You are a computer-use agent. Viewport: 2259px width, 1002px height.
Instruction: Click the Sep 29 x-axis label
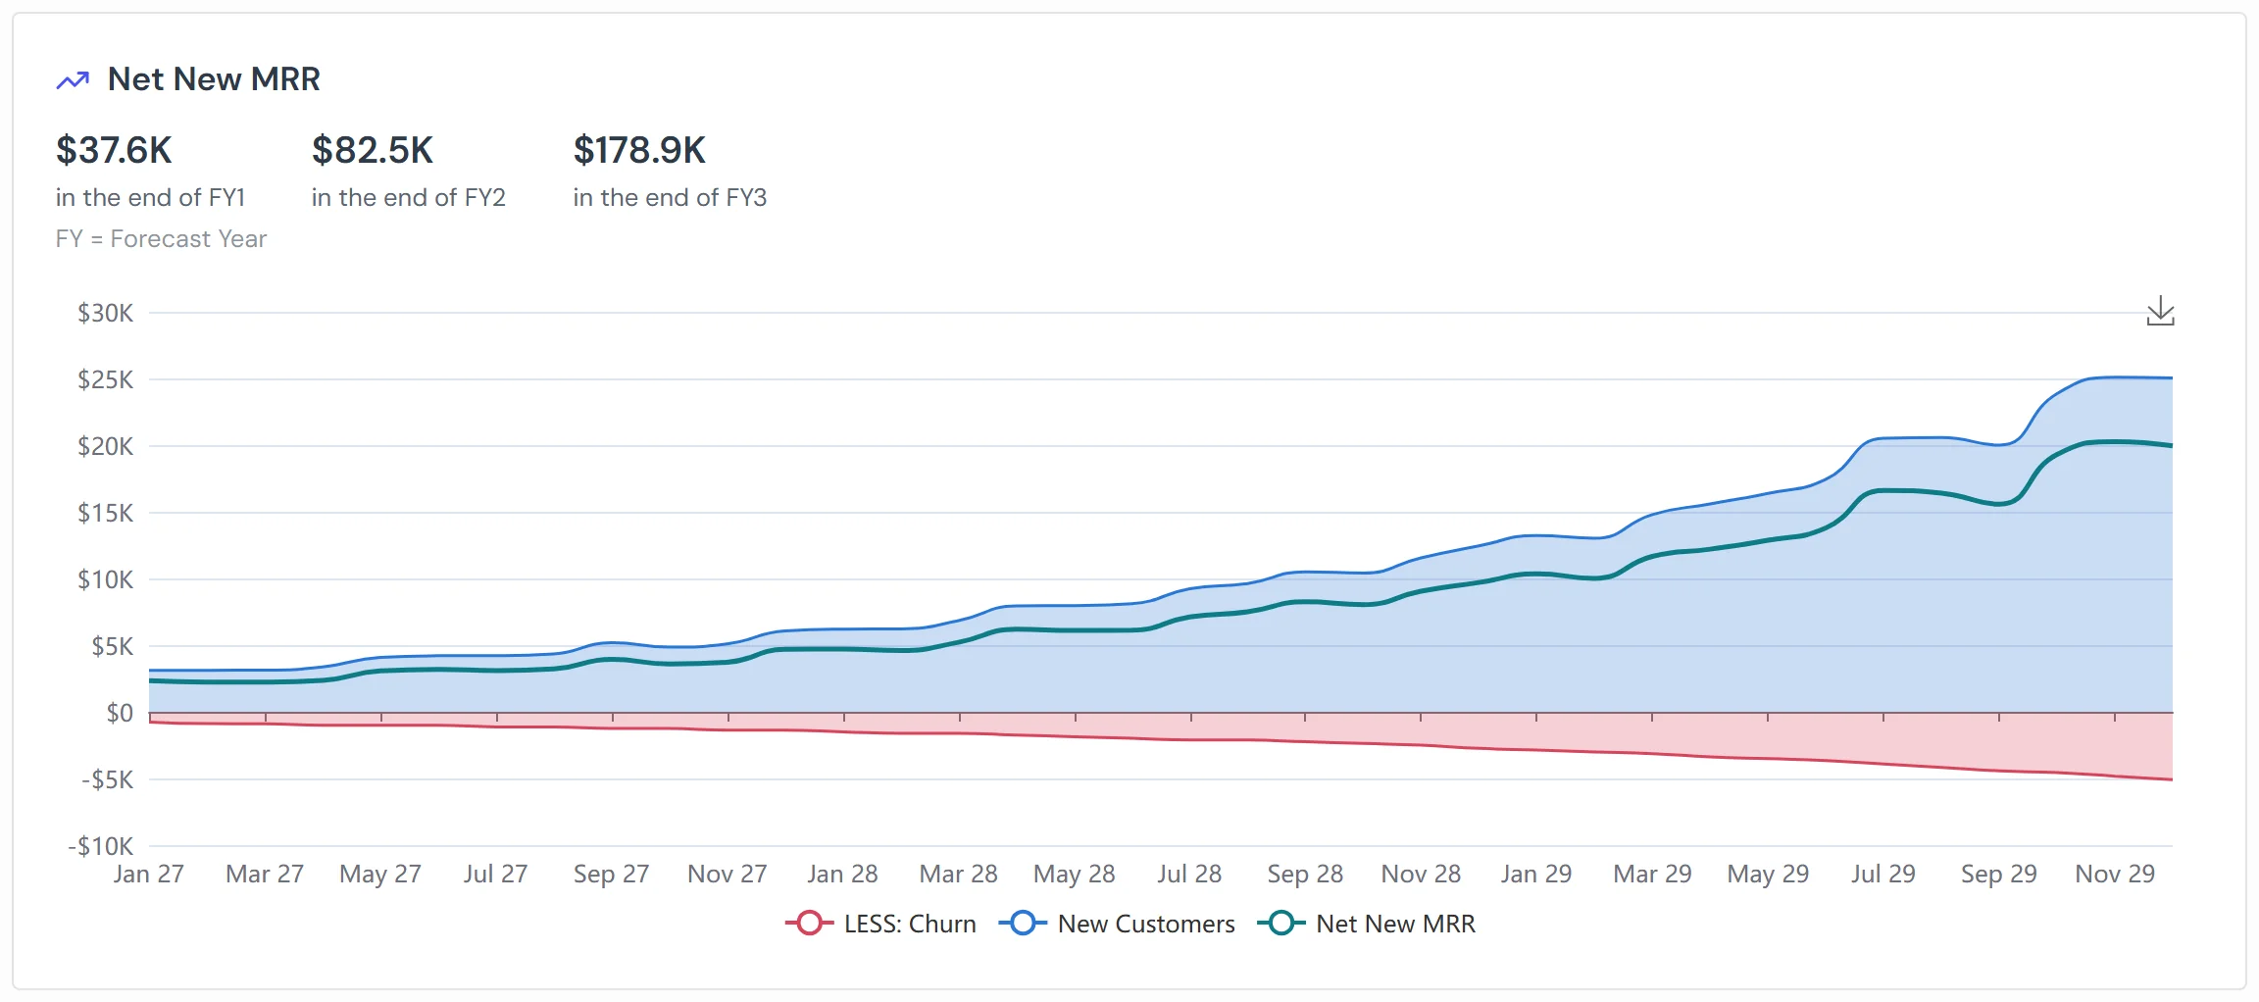coord(1999,874)
